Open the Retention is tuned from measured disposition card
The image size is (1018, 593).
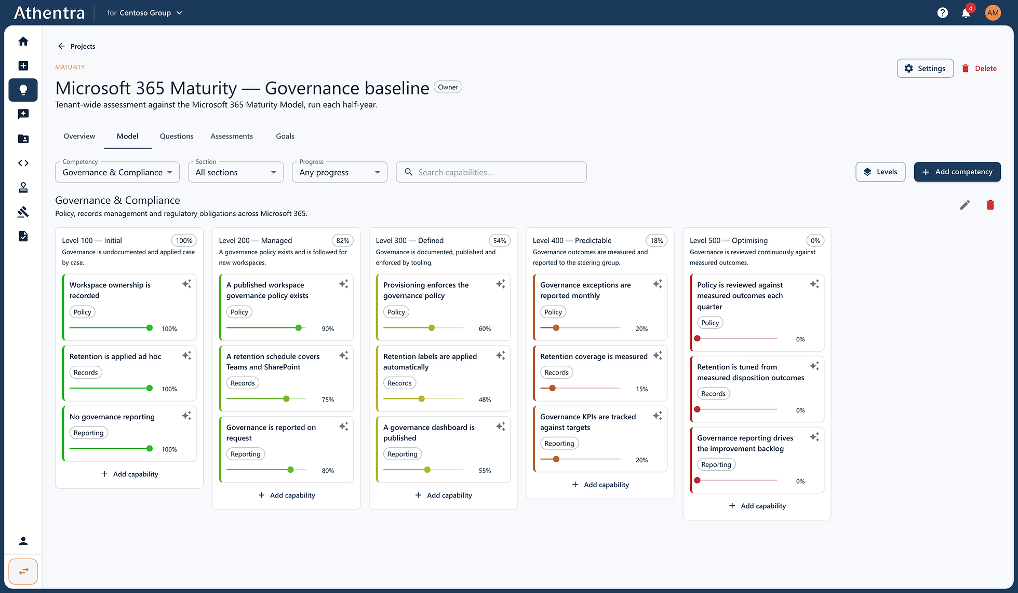coord(757,389)
